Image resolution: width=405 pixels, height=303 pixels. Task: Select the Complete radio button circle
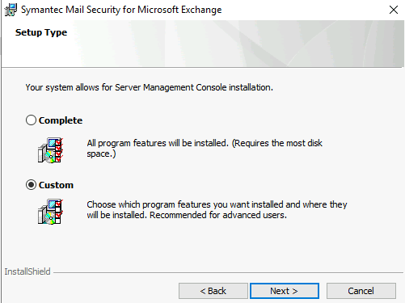click(x=31, y=120)
